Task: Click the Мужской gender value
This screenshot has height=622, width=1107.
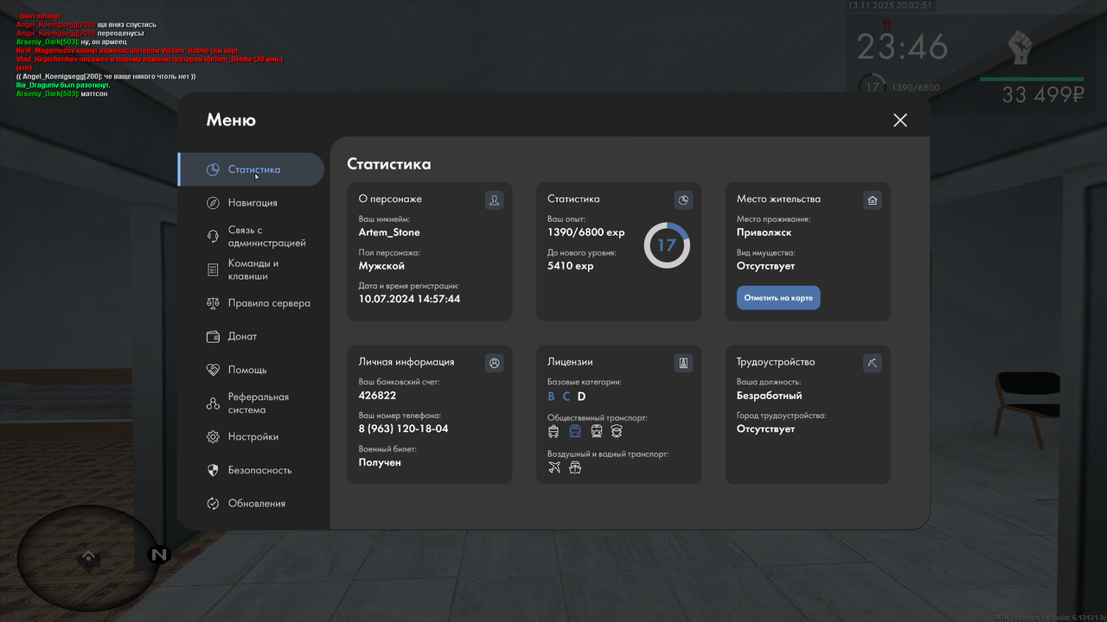Action: tap(381, 266)
